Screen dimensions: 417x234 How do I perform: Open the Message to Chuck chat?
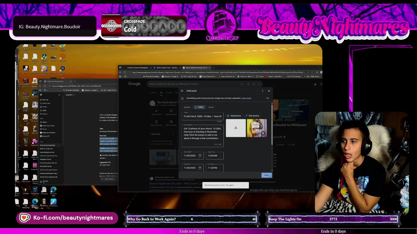46,159
